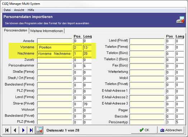Click the import icon in blue header
The height and width of the screenshot is (137, 188).
pyautogui.click(x=180, y=20)
